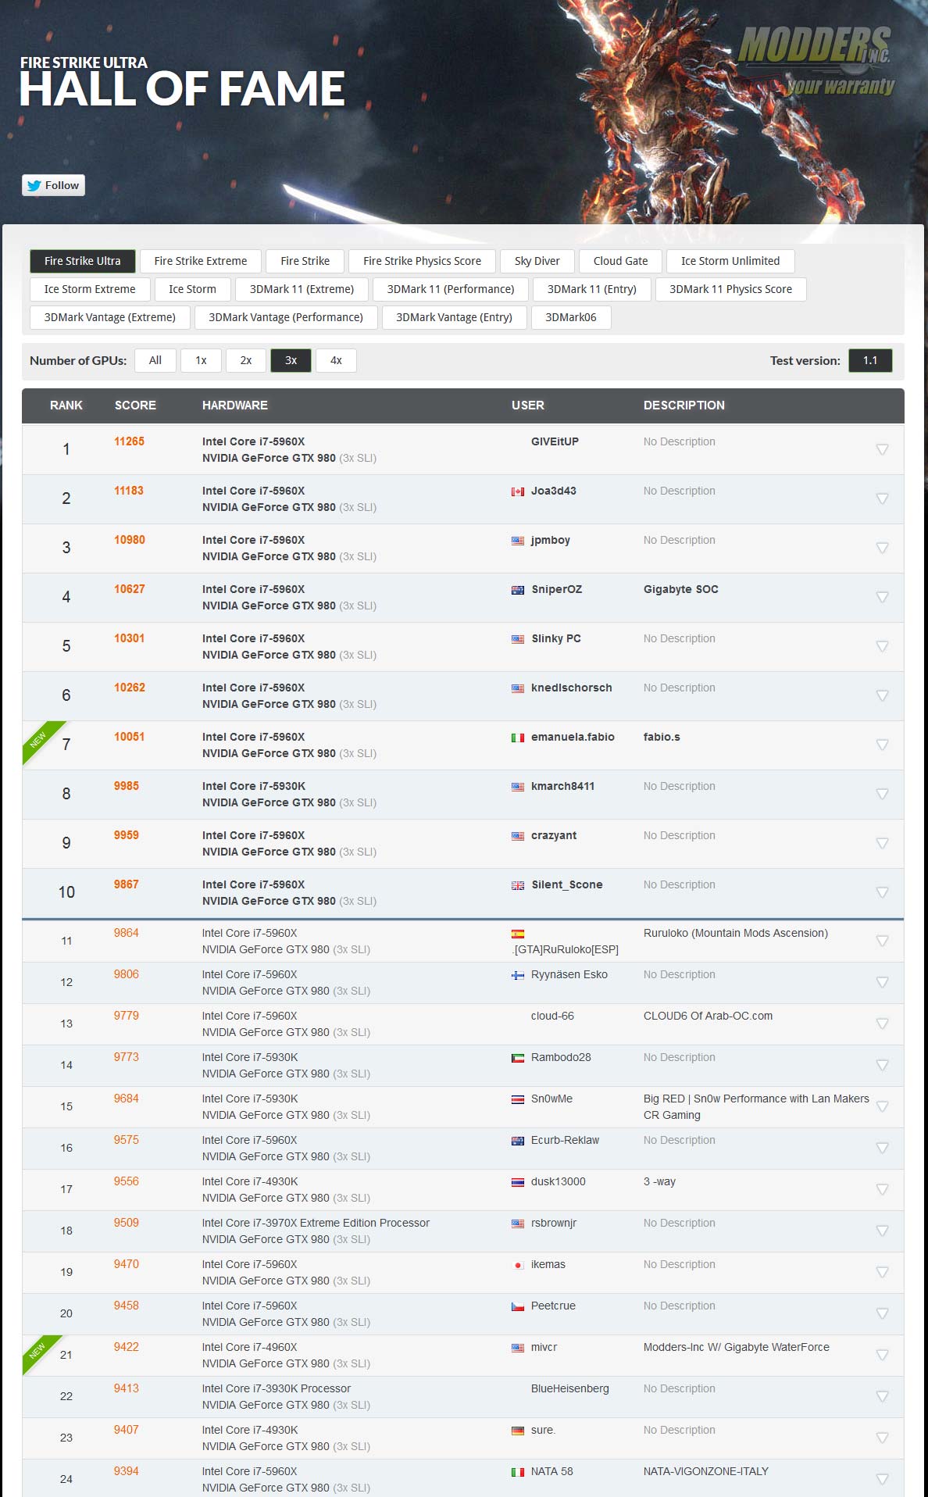Select Ice Storm Extreme tab
This screenshot has width=928, height=1497.
90,289
